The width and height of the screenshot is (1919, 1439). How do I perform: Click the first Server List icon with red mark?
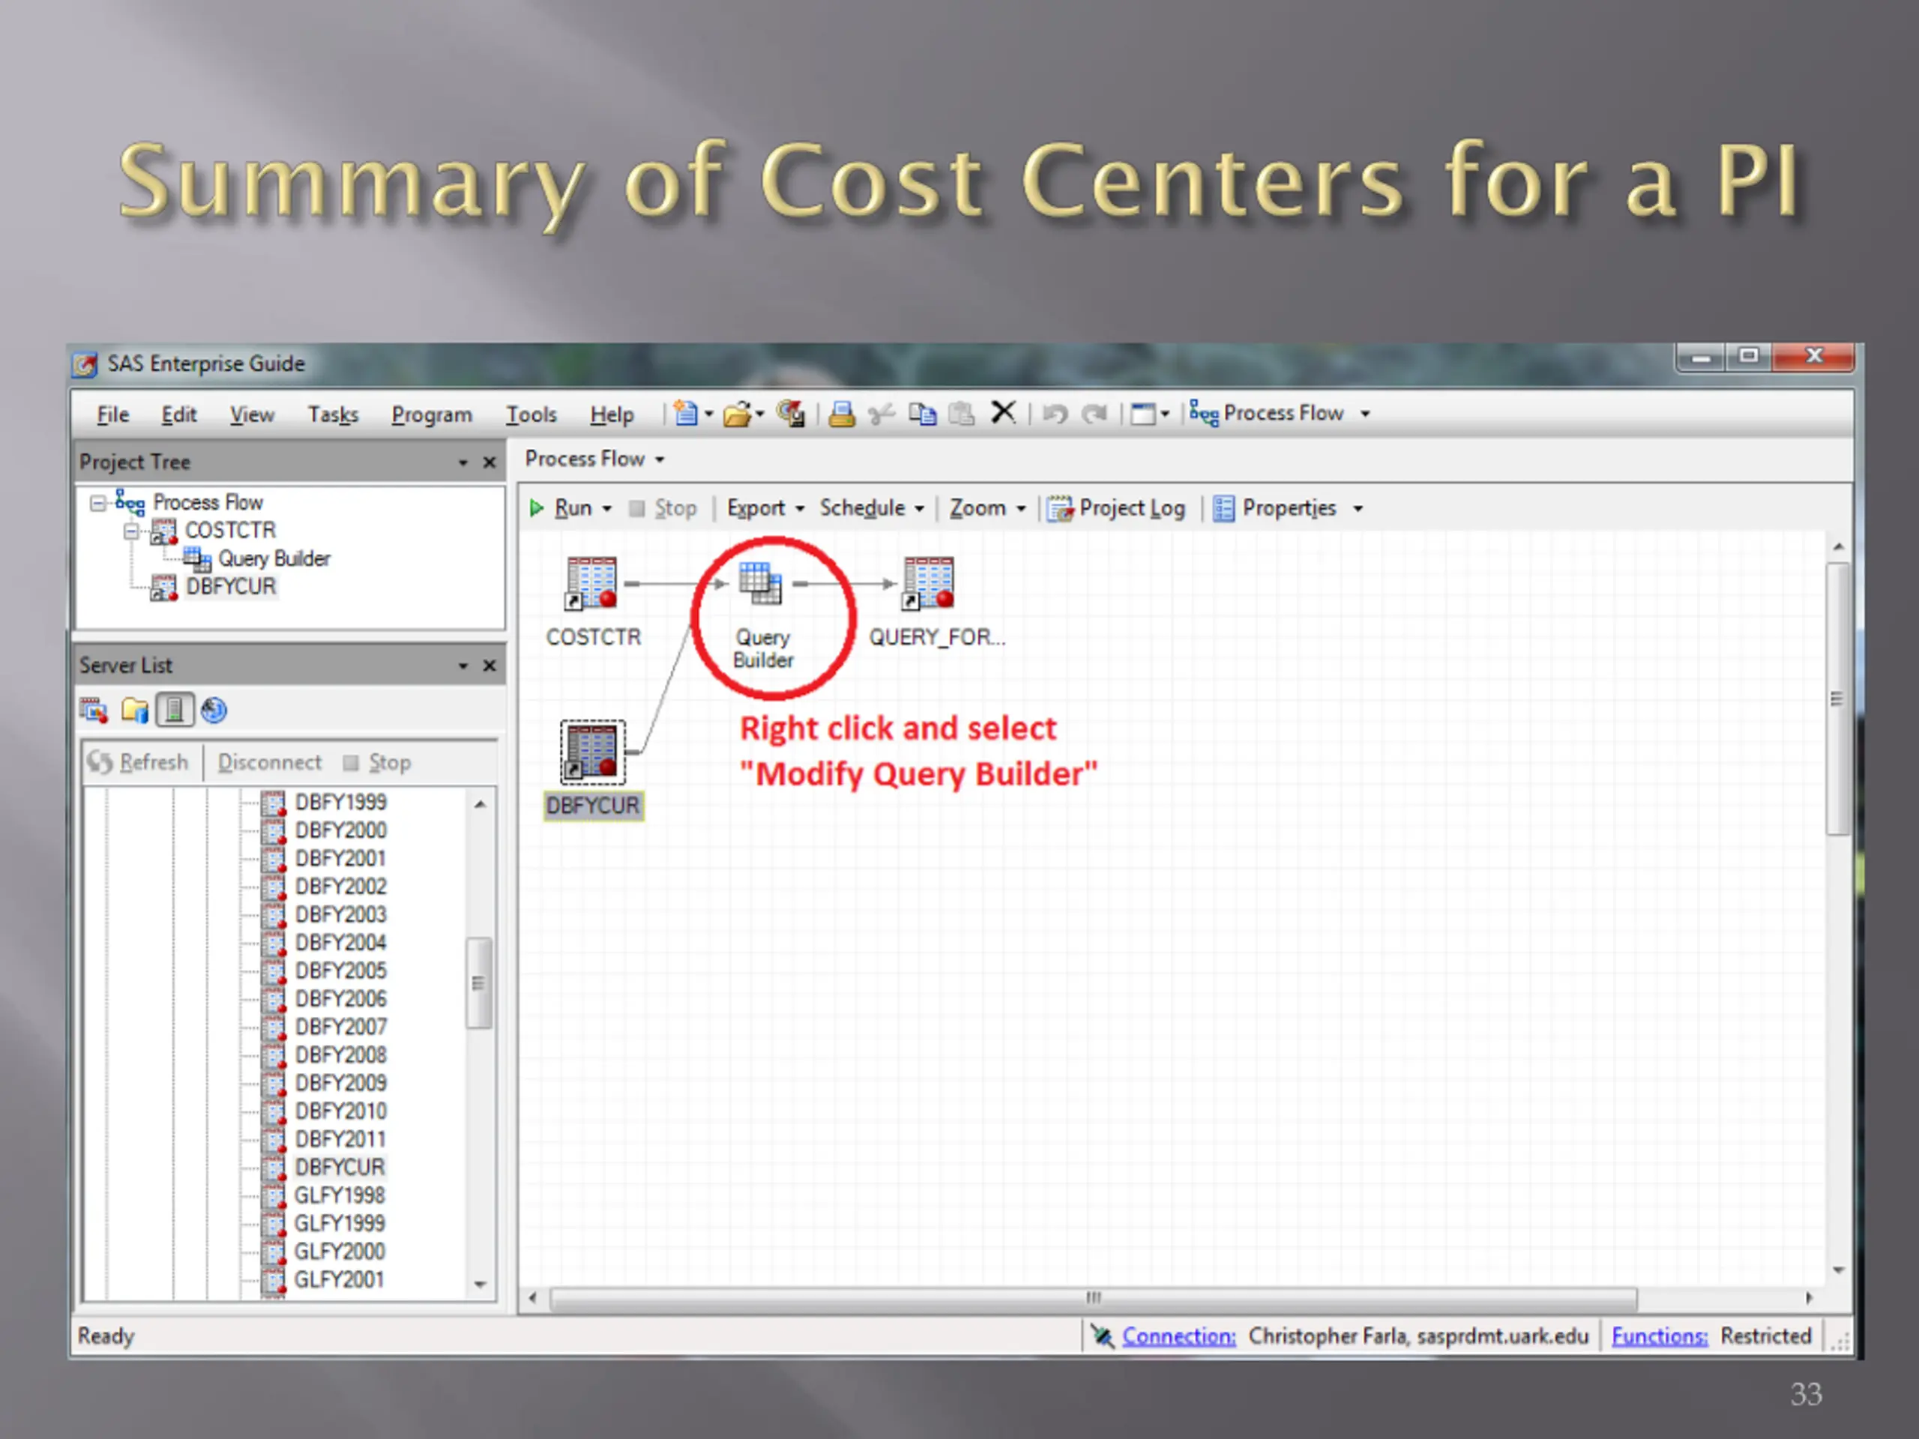coord(94,711)
